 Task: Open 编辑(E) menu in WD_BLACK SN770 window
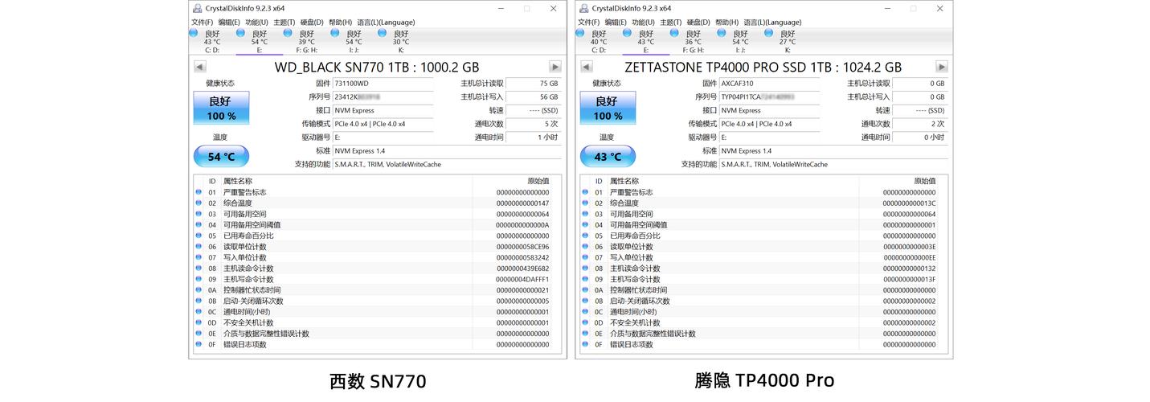pos(229,22)
